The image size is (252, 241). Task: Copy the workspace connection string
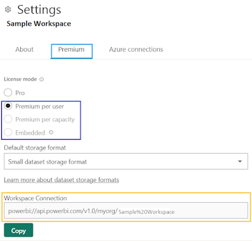click(18, 230)
